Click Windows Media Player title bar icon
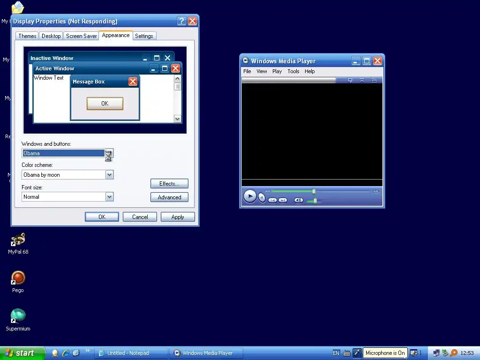Viewport: 480px width, 360px height. [245, 60]
